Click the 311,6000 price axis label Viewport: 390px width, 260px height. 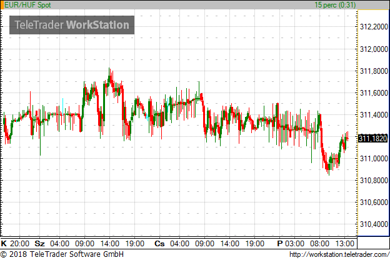coord(374,93)
